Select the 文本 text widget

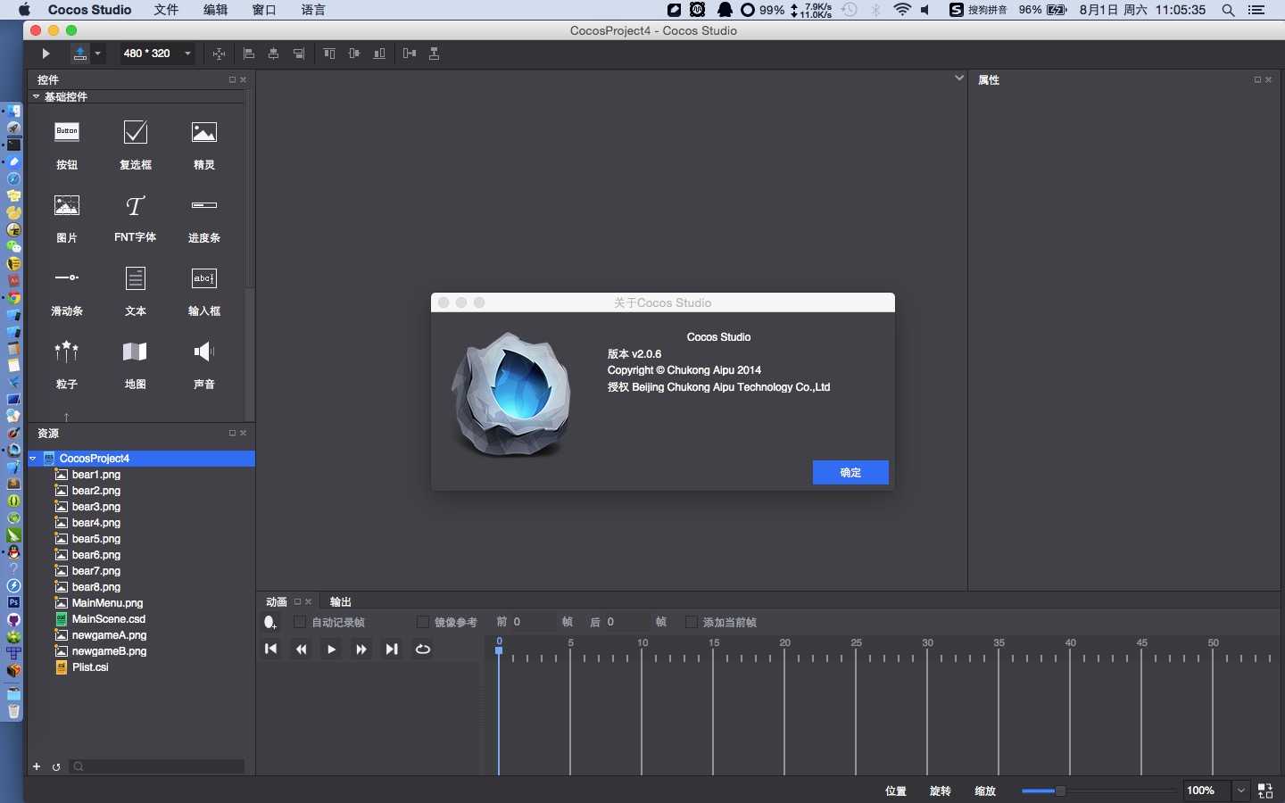coord(136,291)
